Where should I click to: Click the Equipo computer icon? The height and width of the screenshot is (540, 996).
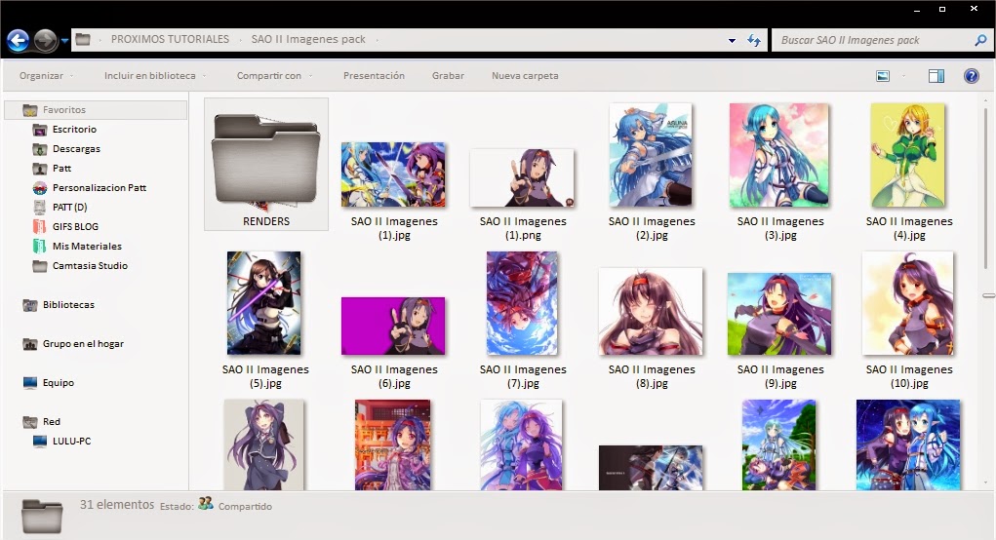30,383
